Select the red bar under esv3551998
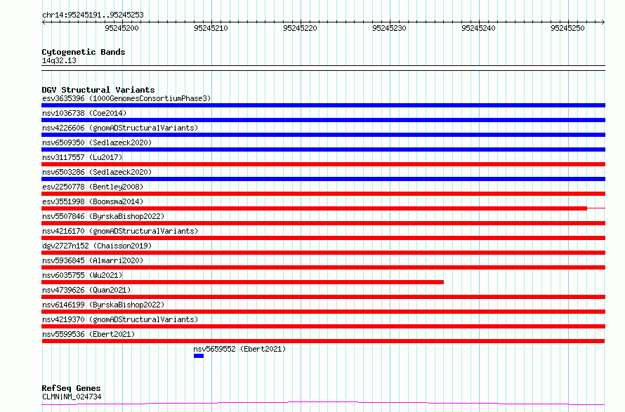The height and width of the screenshot is (412, 625). click(x=314, y=208)
